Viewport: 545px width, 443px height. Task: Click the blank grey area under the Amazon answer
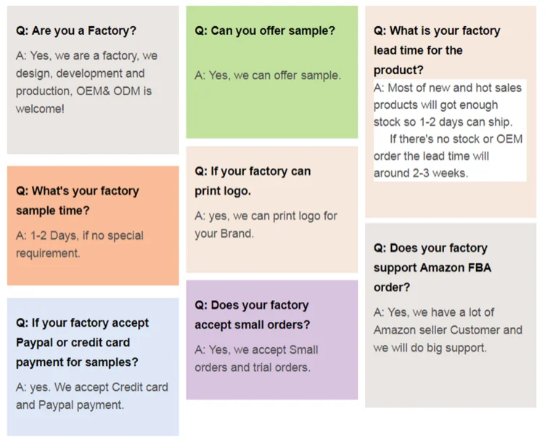click(450, 381)
